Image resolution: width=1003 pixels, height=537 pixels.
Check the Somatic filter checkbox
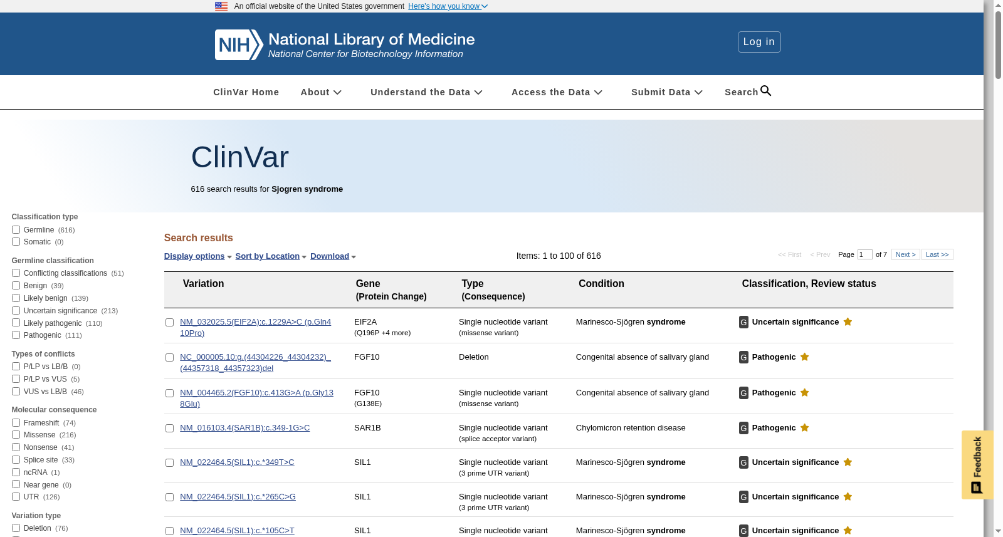click(x=16, y=242)
